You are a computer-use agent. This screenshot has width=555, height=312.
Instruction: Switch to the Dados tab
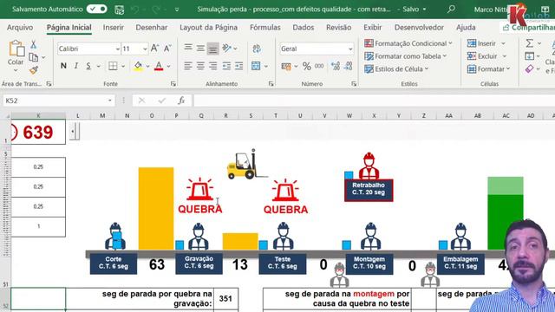(x=304, y=27)
